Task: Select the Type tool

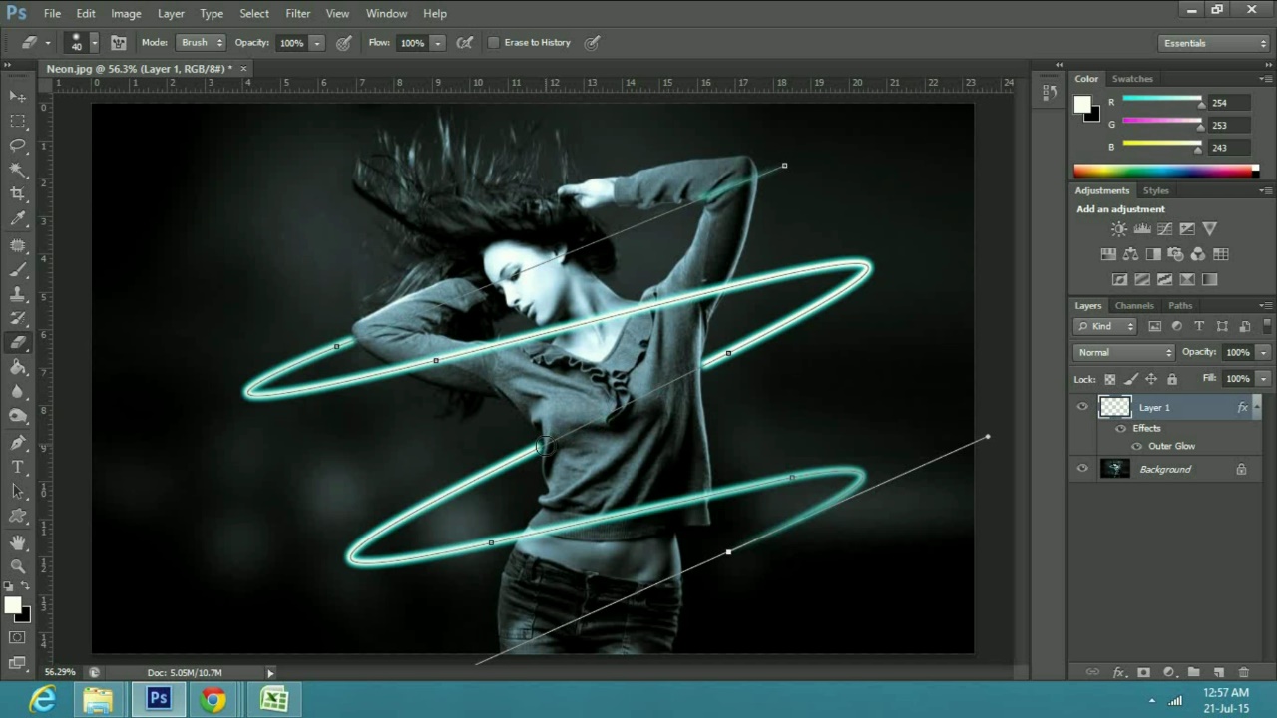Action: [18, 466]
